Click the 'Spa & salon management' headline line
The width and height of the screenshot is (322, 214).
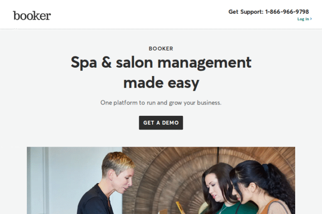point(161,63)
